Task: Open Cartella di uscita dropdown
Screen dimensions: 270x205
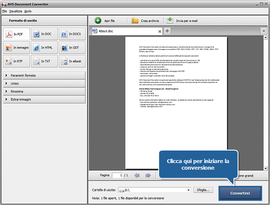Action: point(189,190)
